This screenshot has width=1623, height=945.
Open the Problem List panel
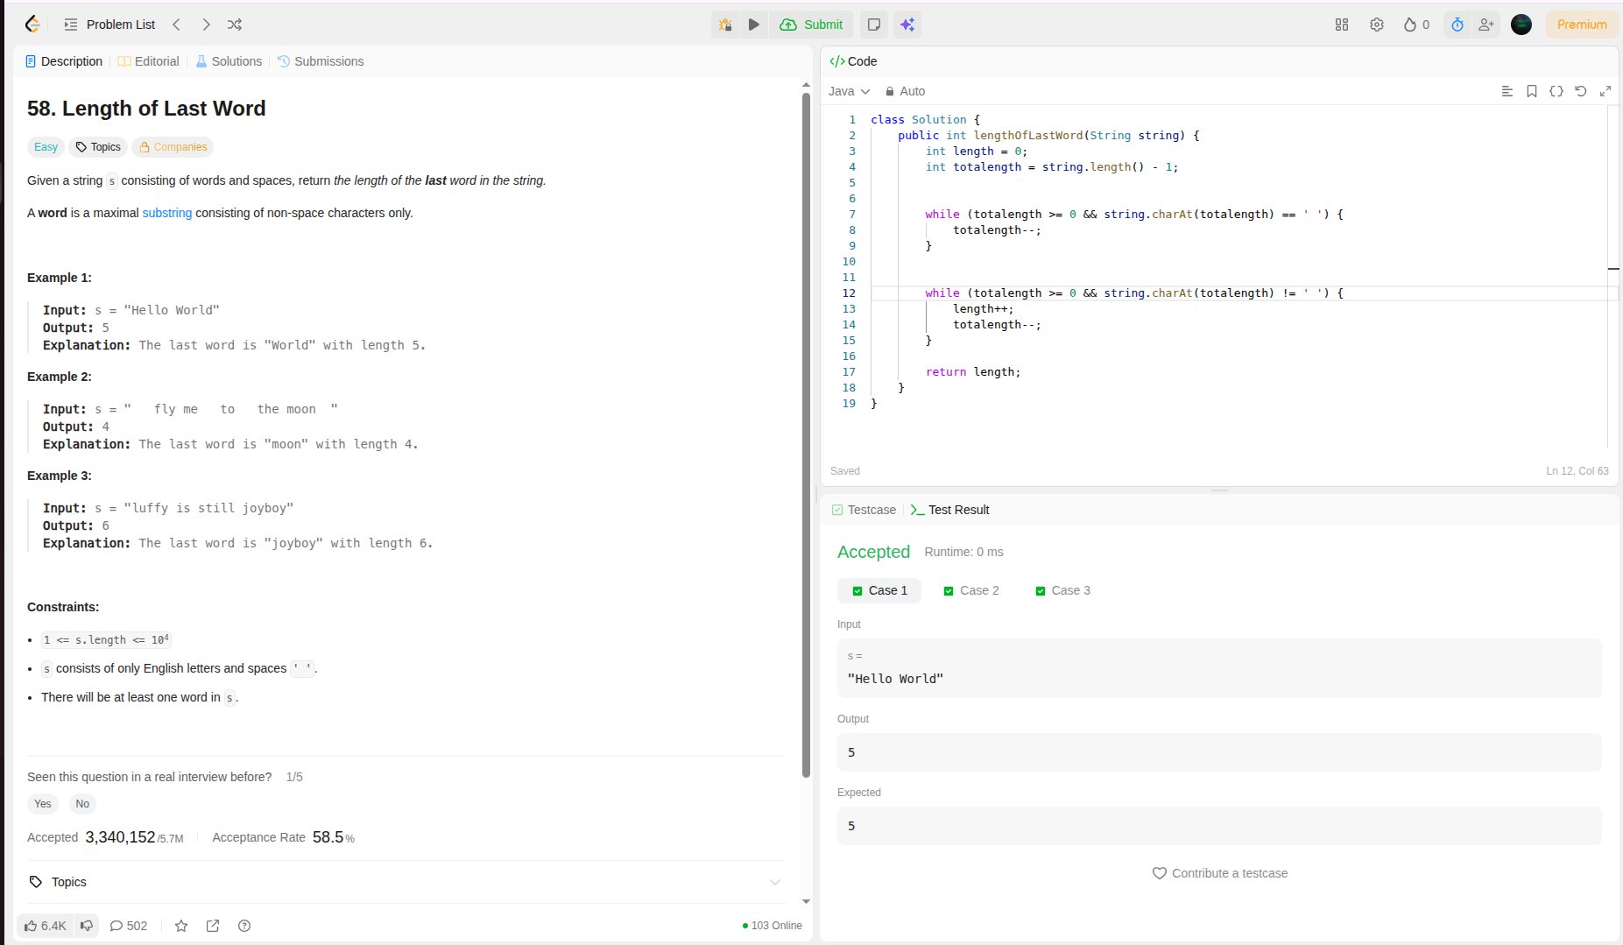[110, 25]
